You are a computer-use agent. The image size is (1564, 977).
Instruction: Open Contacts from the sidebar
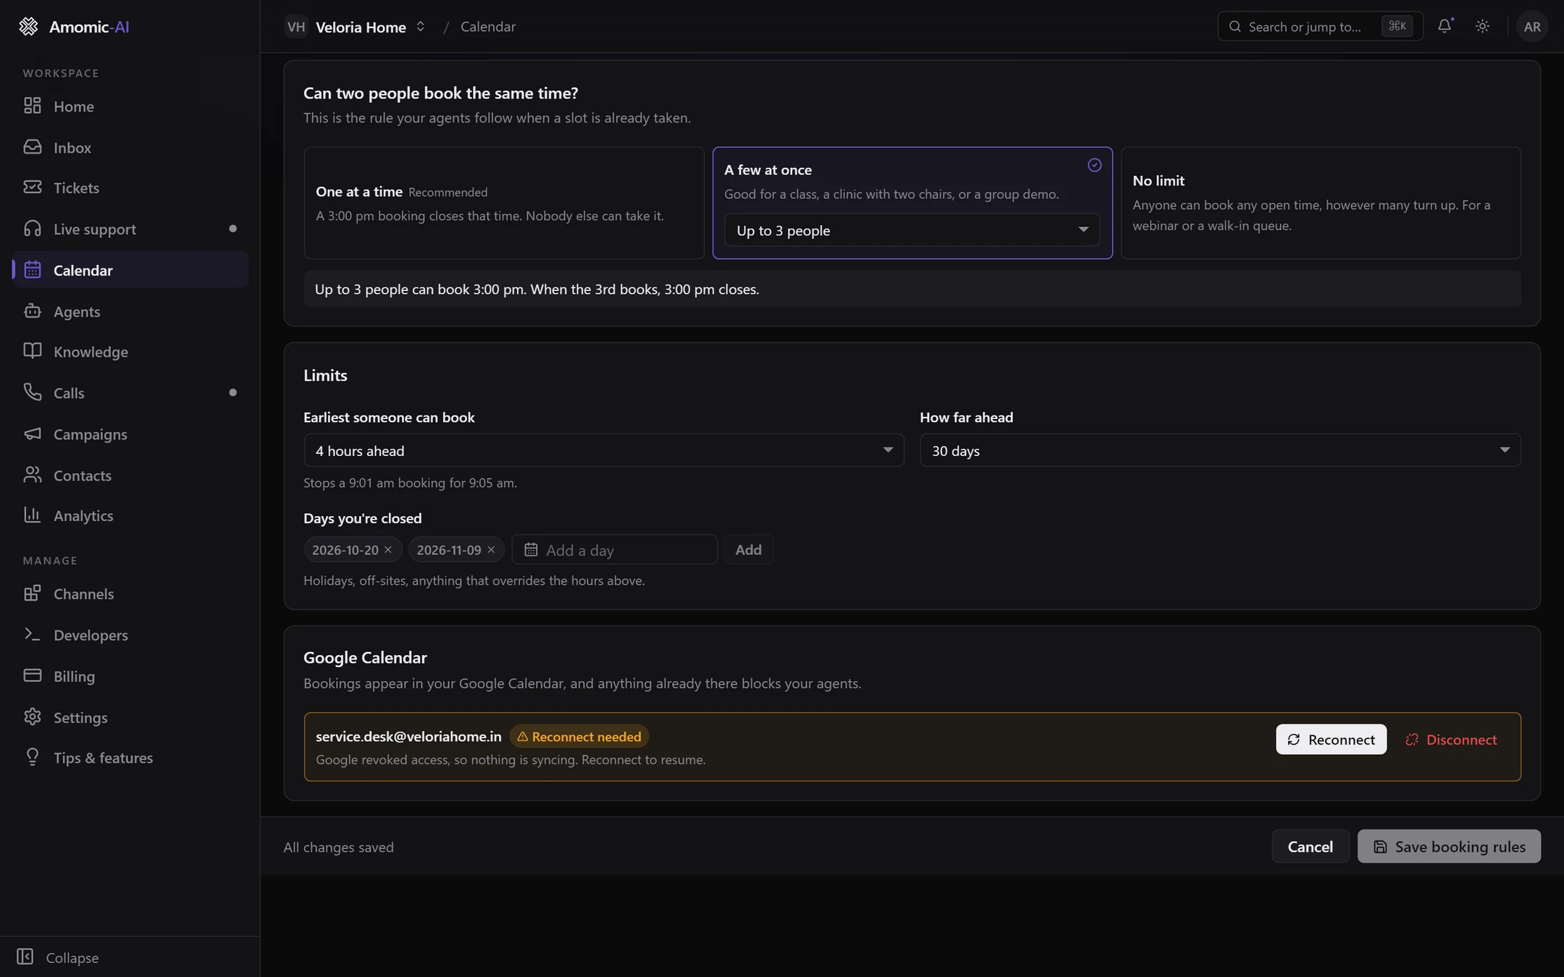click(x=130, y=475)
